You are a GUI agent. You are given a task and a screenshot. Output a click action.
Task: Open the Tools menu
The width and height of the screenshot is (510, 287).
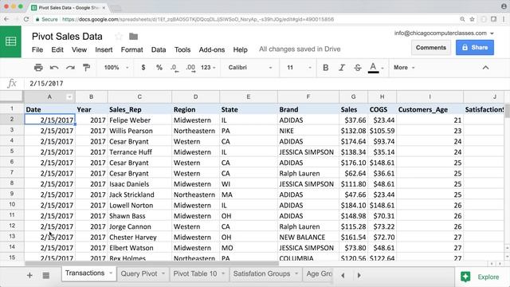(x=182, y=49)
